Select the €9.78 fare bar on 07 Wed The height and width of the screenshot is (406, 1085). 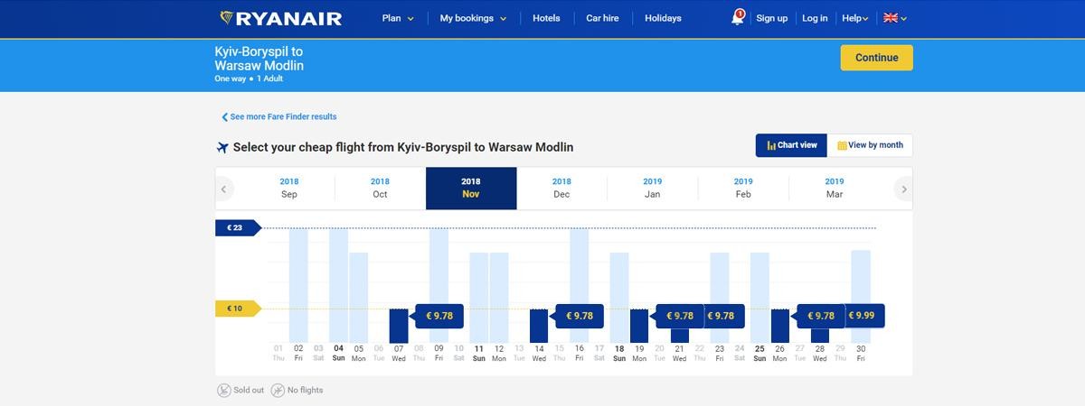tap(399, 326)
